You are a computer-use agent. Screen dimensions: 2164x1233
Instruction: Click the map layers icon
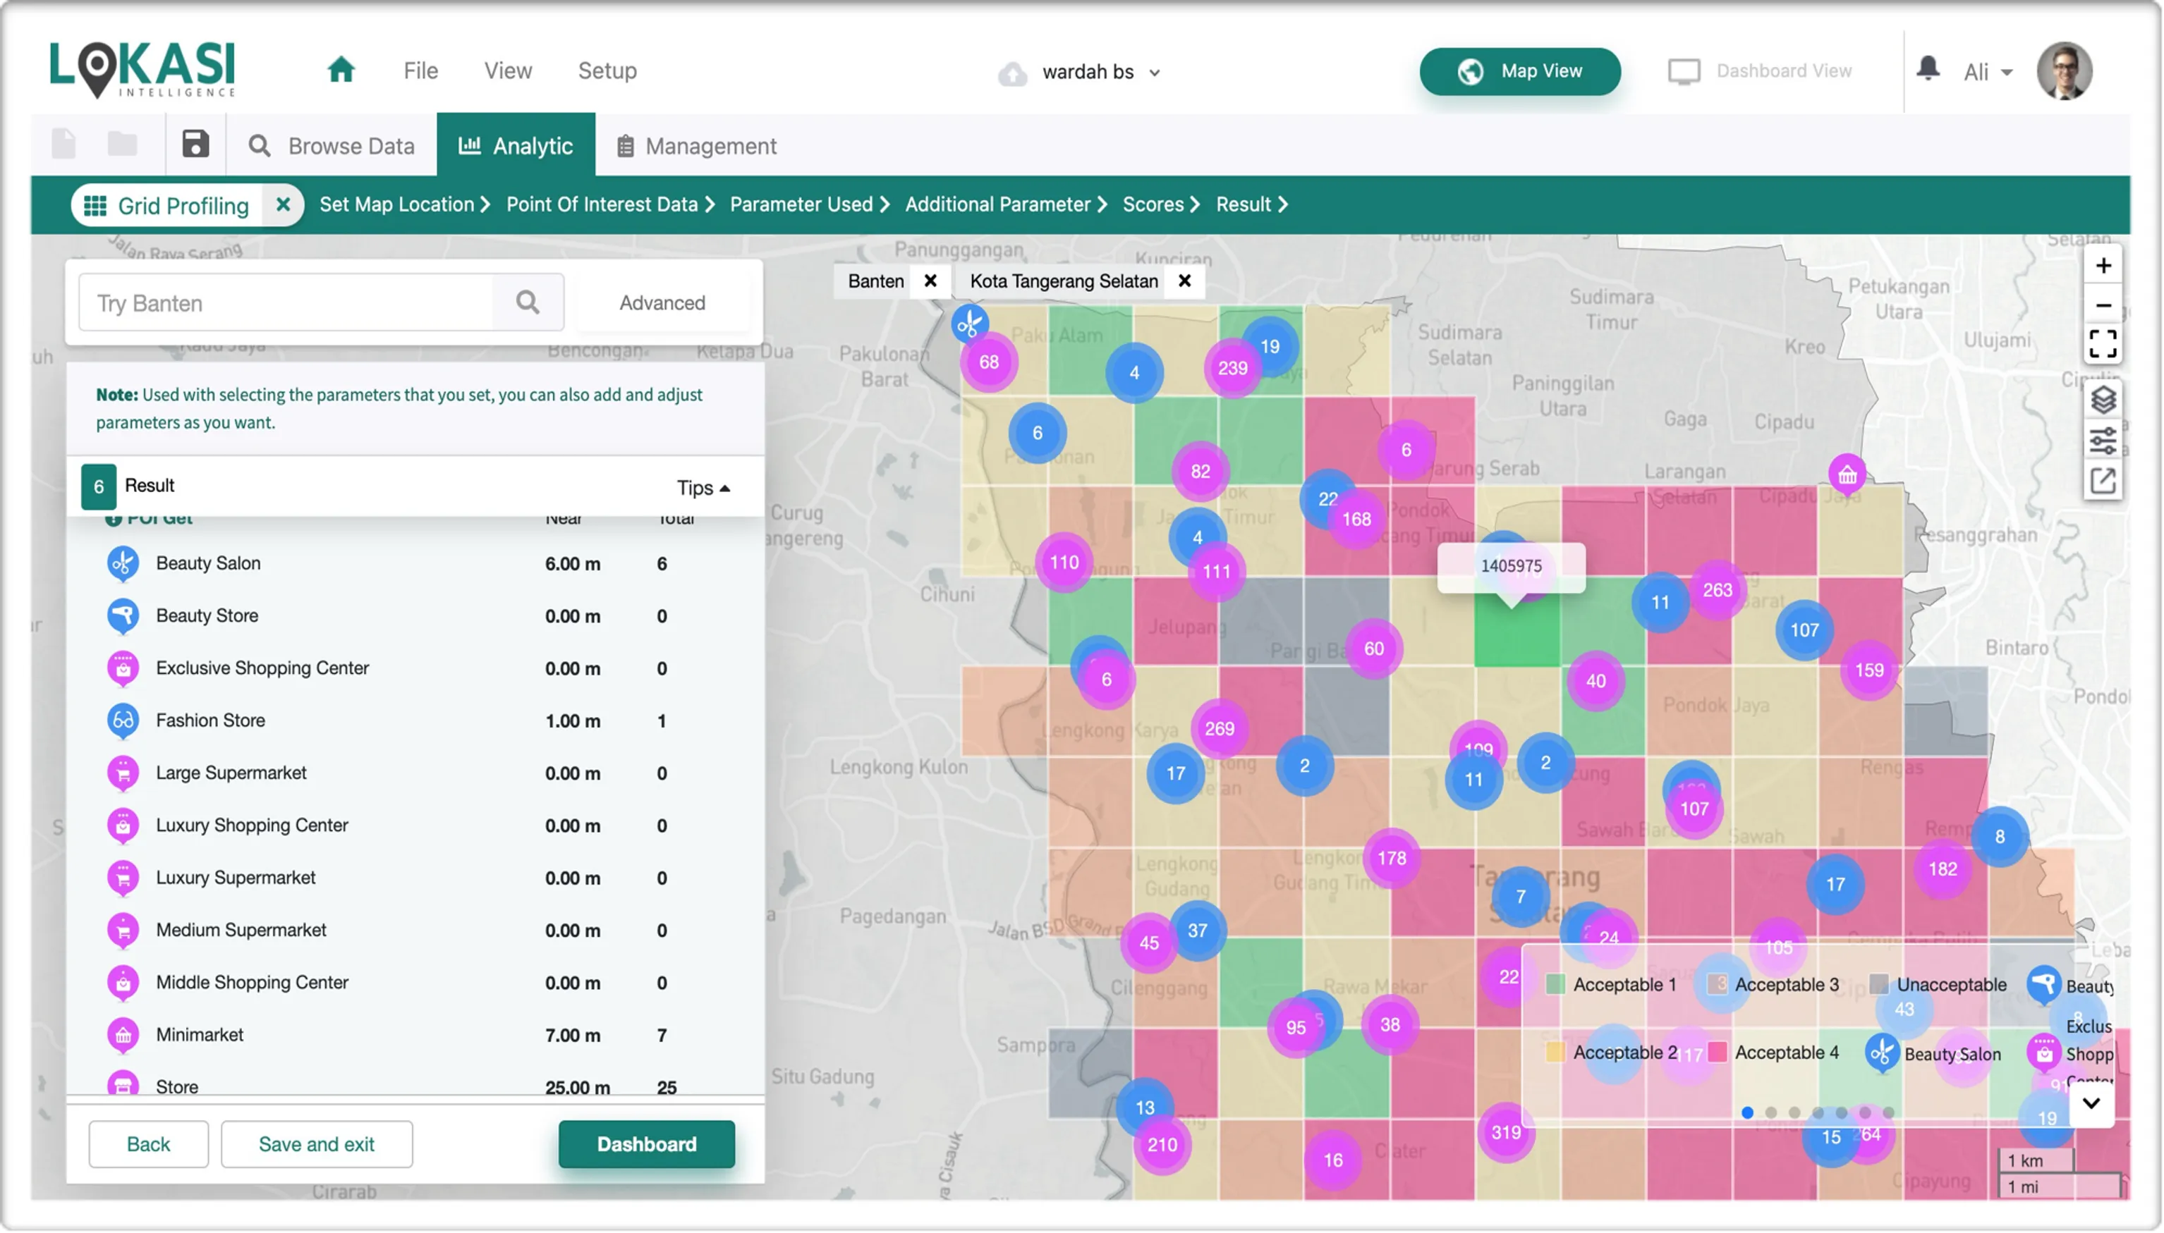[2102, 400]
